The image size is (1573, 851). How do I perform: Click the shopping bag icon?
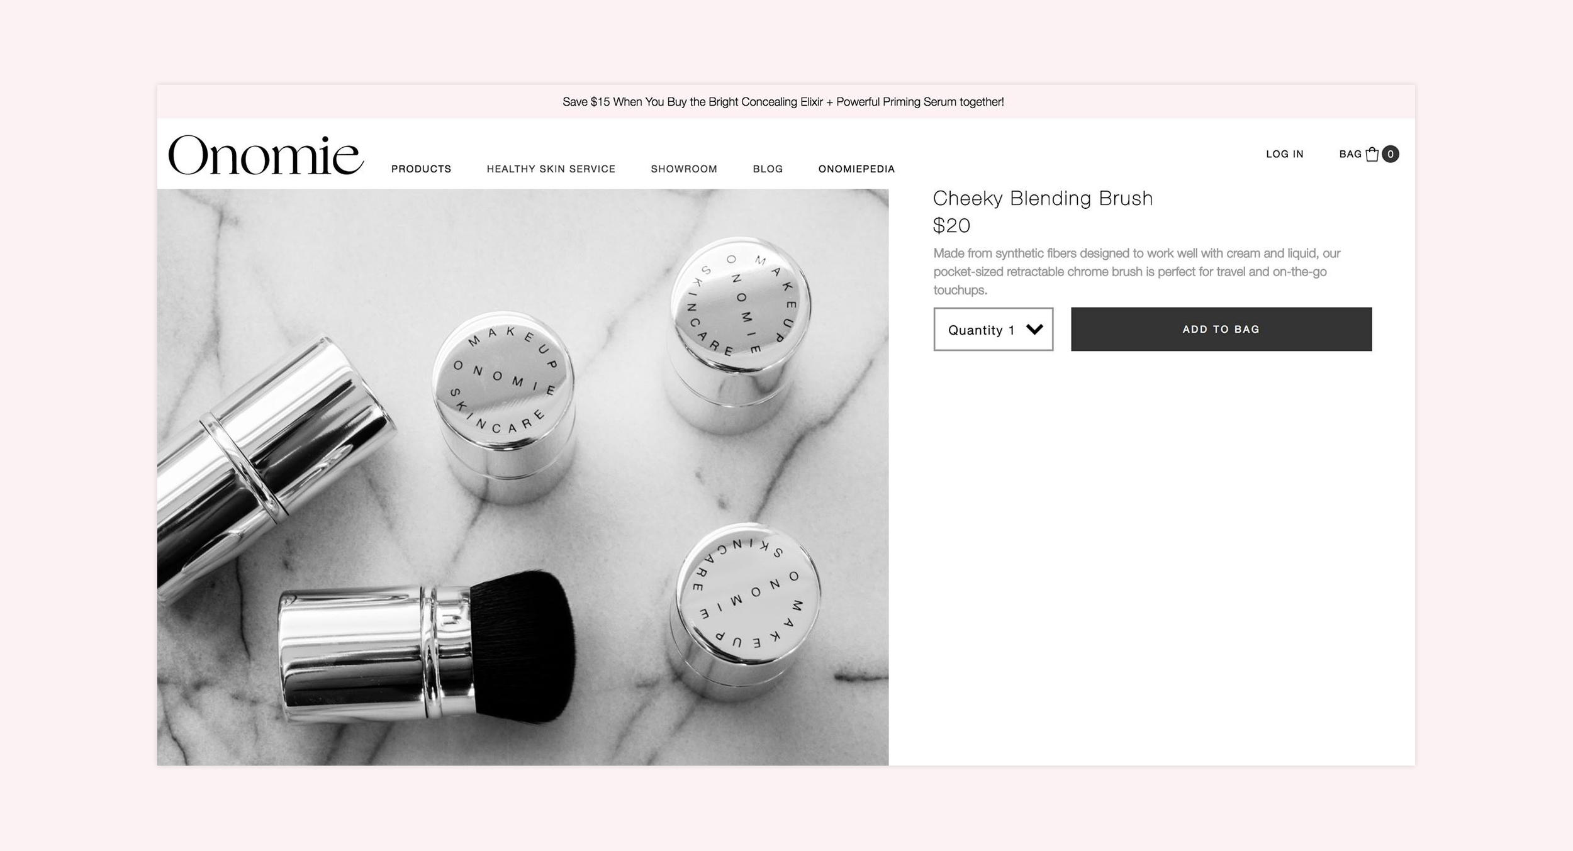point(1372,154)
